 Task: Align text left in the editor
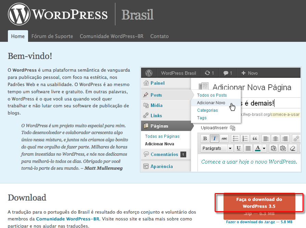click(266, 139)
